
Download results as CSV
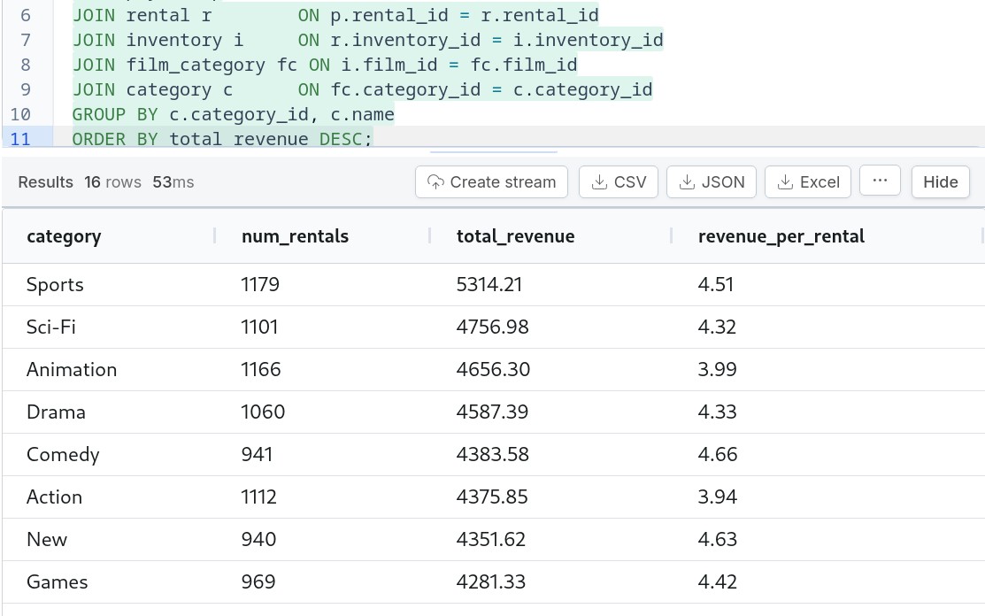tap(618, 182)
